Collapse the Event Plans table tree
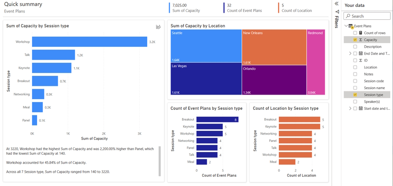393x186 pixels. [x=346, y=26]
